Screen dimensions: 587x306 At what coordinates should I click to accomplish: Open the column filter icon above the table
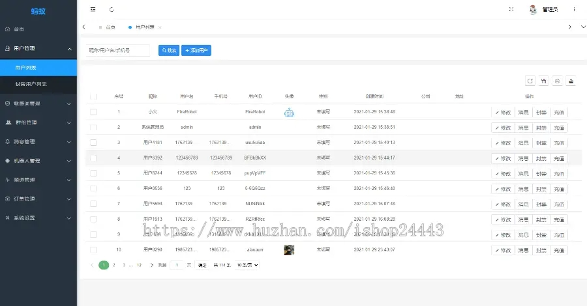[544, 81]
